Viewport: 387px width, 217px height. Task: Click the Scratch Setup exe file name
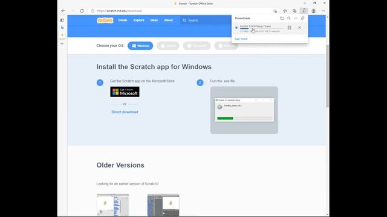pyautogui.click(x=255, y=26)
